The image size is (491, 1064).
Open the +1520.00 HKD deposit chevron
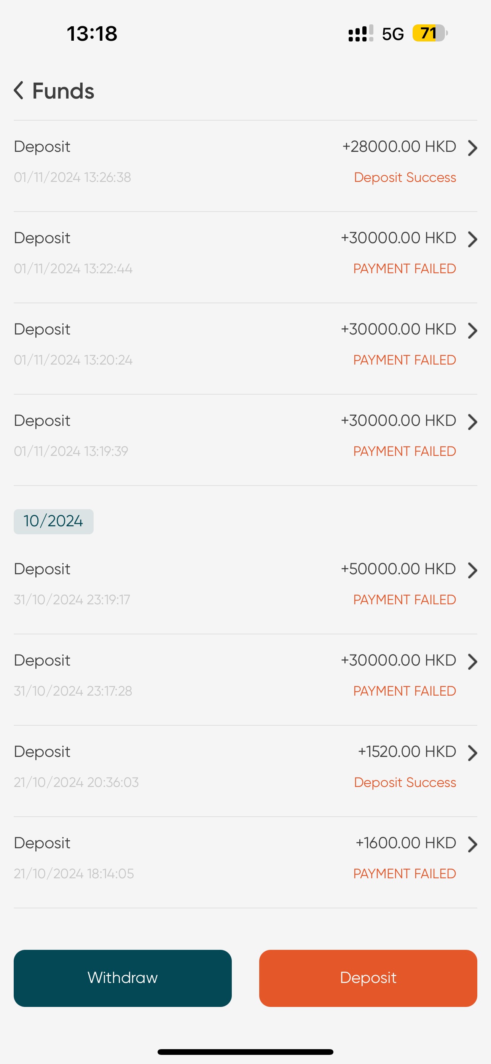point(472,753)
